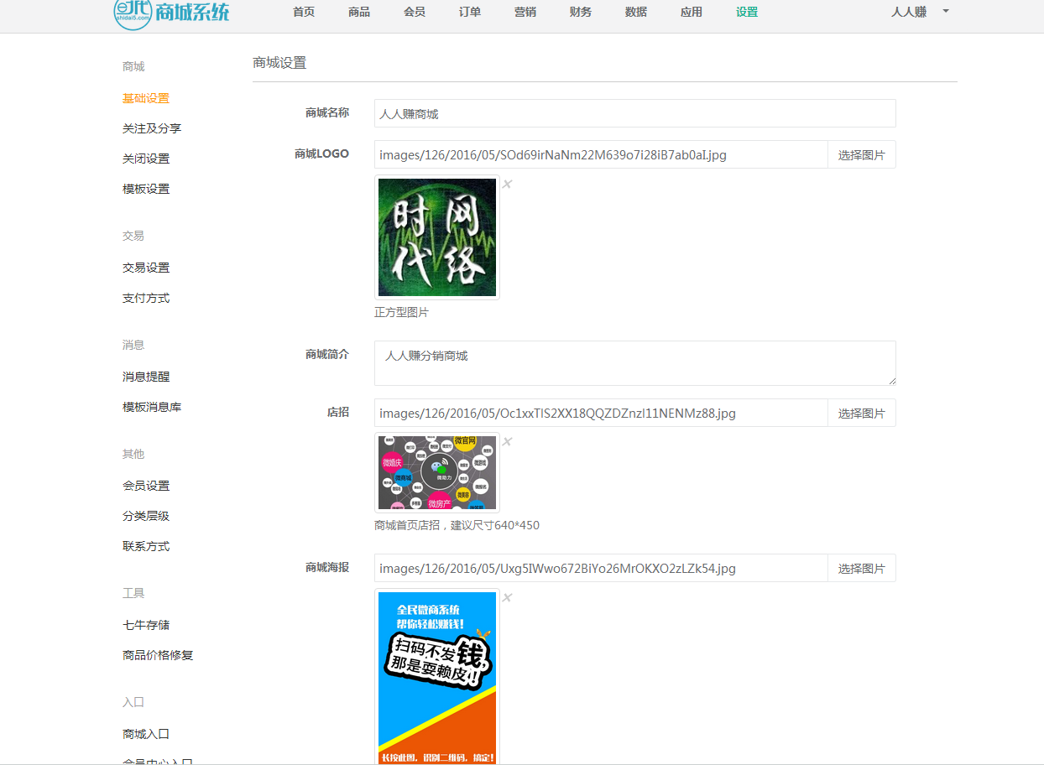Focus the 商城简介 text area
1044x765 pixels.
point(634,363)
